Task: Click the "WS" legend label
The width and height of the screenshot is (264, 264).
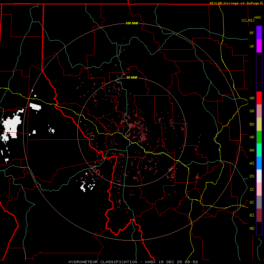Action: [252, 163]
